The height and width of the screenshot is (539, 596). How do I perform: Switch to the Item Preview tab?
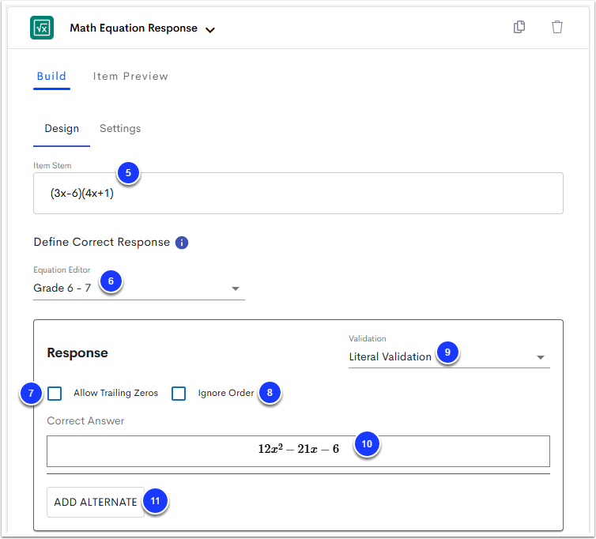click(x=130, y=77)
